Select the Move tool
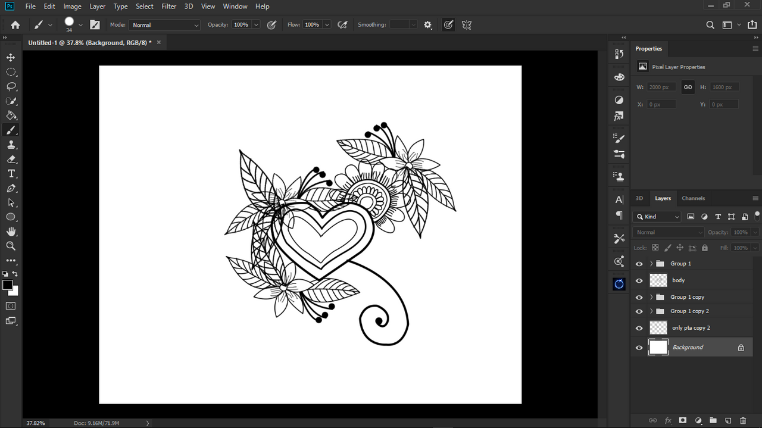This screenshot has width=762, height=428. pos(11,58)
